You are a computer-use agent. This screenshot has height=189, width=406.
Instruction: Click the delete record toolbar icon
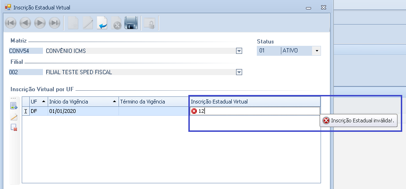pos(117,23)
